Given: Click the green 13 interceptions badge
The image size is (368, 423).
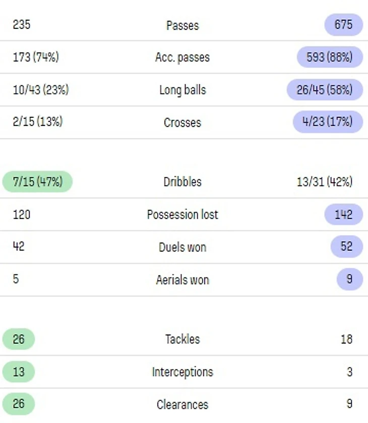Looking at the screenshot, I should point(19,372).
